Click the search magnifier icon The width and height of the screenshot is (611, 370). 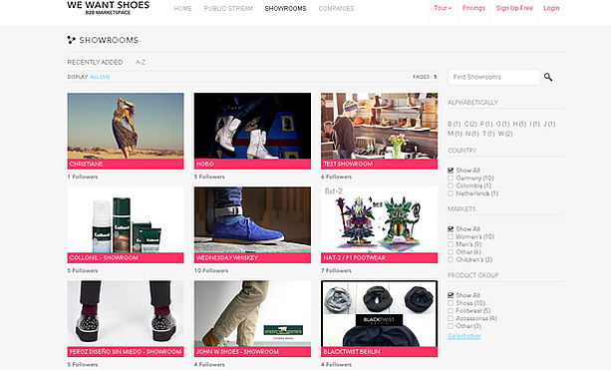click(548, 77)
